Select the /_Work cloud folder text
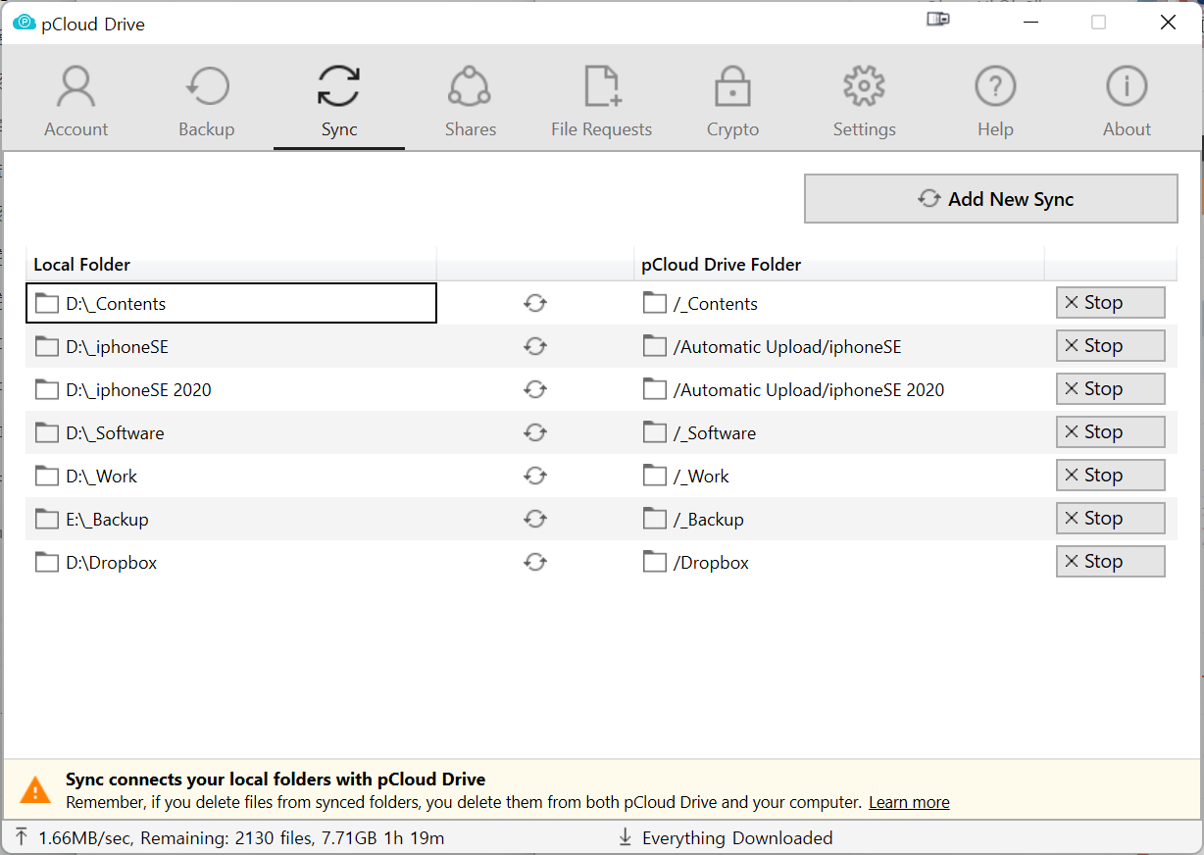The width and height of the screenshot is (1204, 855). pyautogui.click(x=701, y=477)
